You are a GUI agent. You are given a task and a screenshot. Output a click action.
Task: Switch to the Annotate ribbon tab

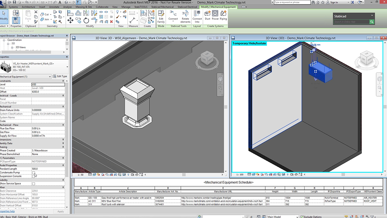pyautogui.click(x=54, y=7)
